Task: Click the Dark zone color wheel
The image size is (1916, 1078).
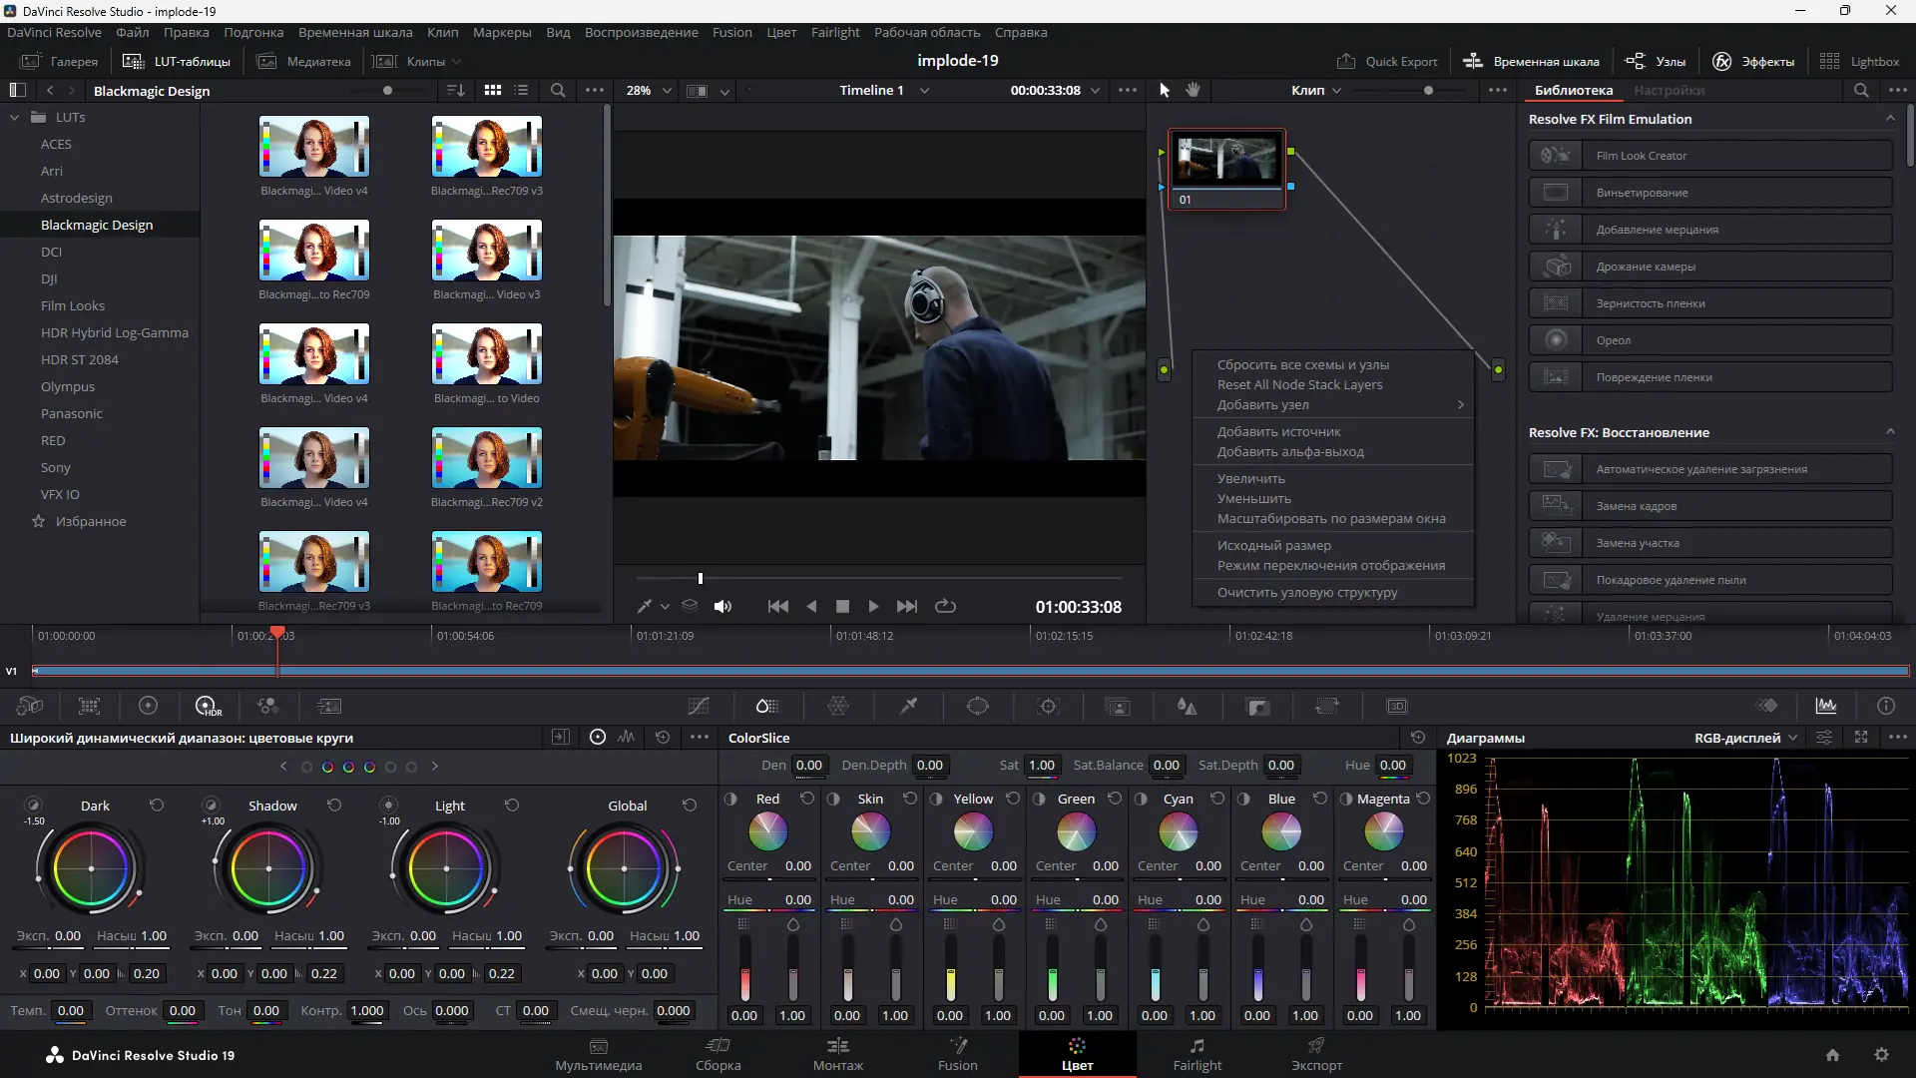Action: click(x=91, y=868)
